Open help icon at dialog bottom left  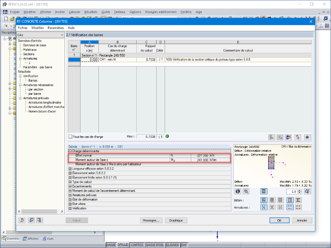22,220
